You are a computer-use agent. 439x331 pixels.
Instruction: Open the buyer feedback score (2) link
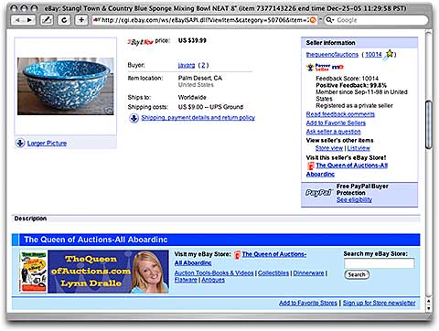click(x=203, y=65)
